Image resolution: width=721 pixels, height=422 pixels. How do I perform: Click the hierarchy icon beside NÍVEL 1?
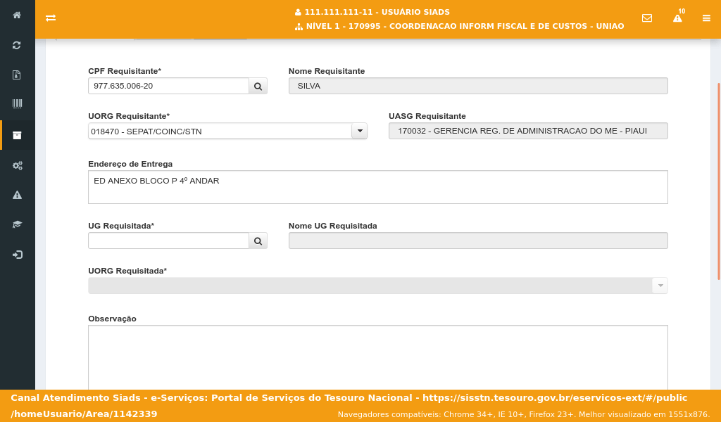click(x=299, y=27)
